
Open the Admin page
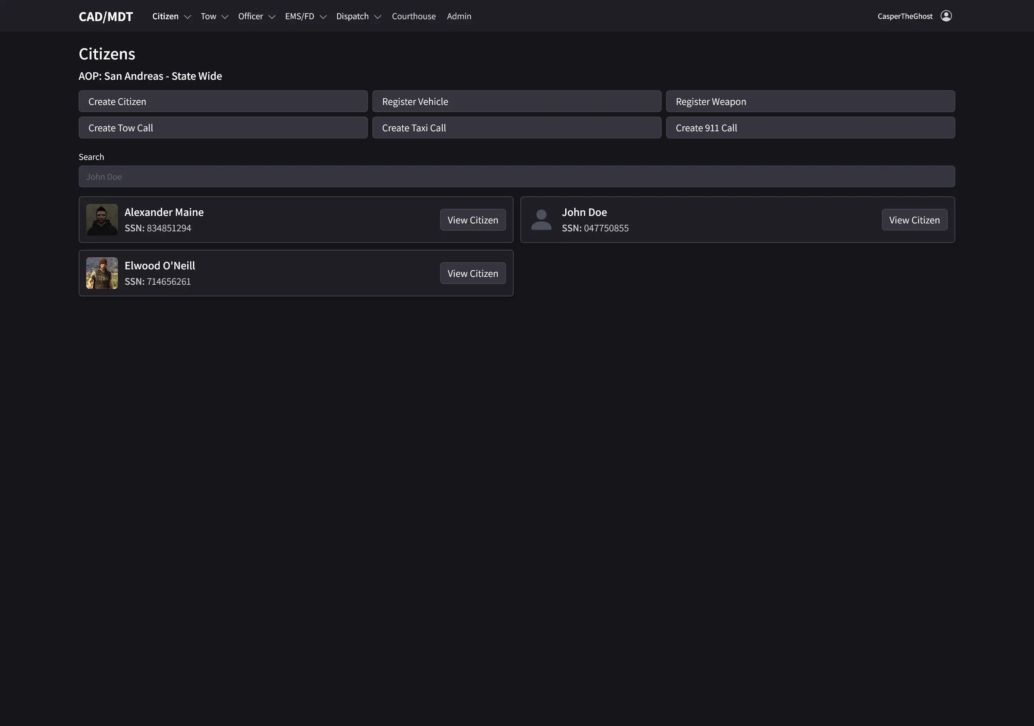tap(459, 16)
